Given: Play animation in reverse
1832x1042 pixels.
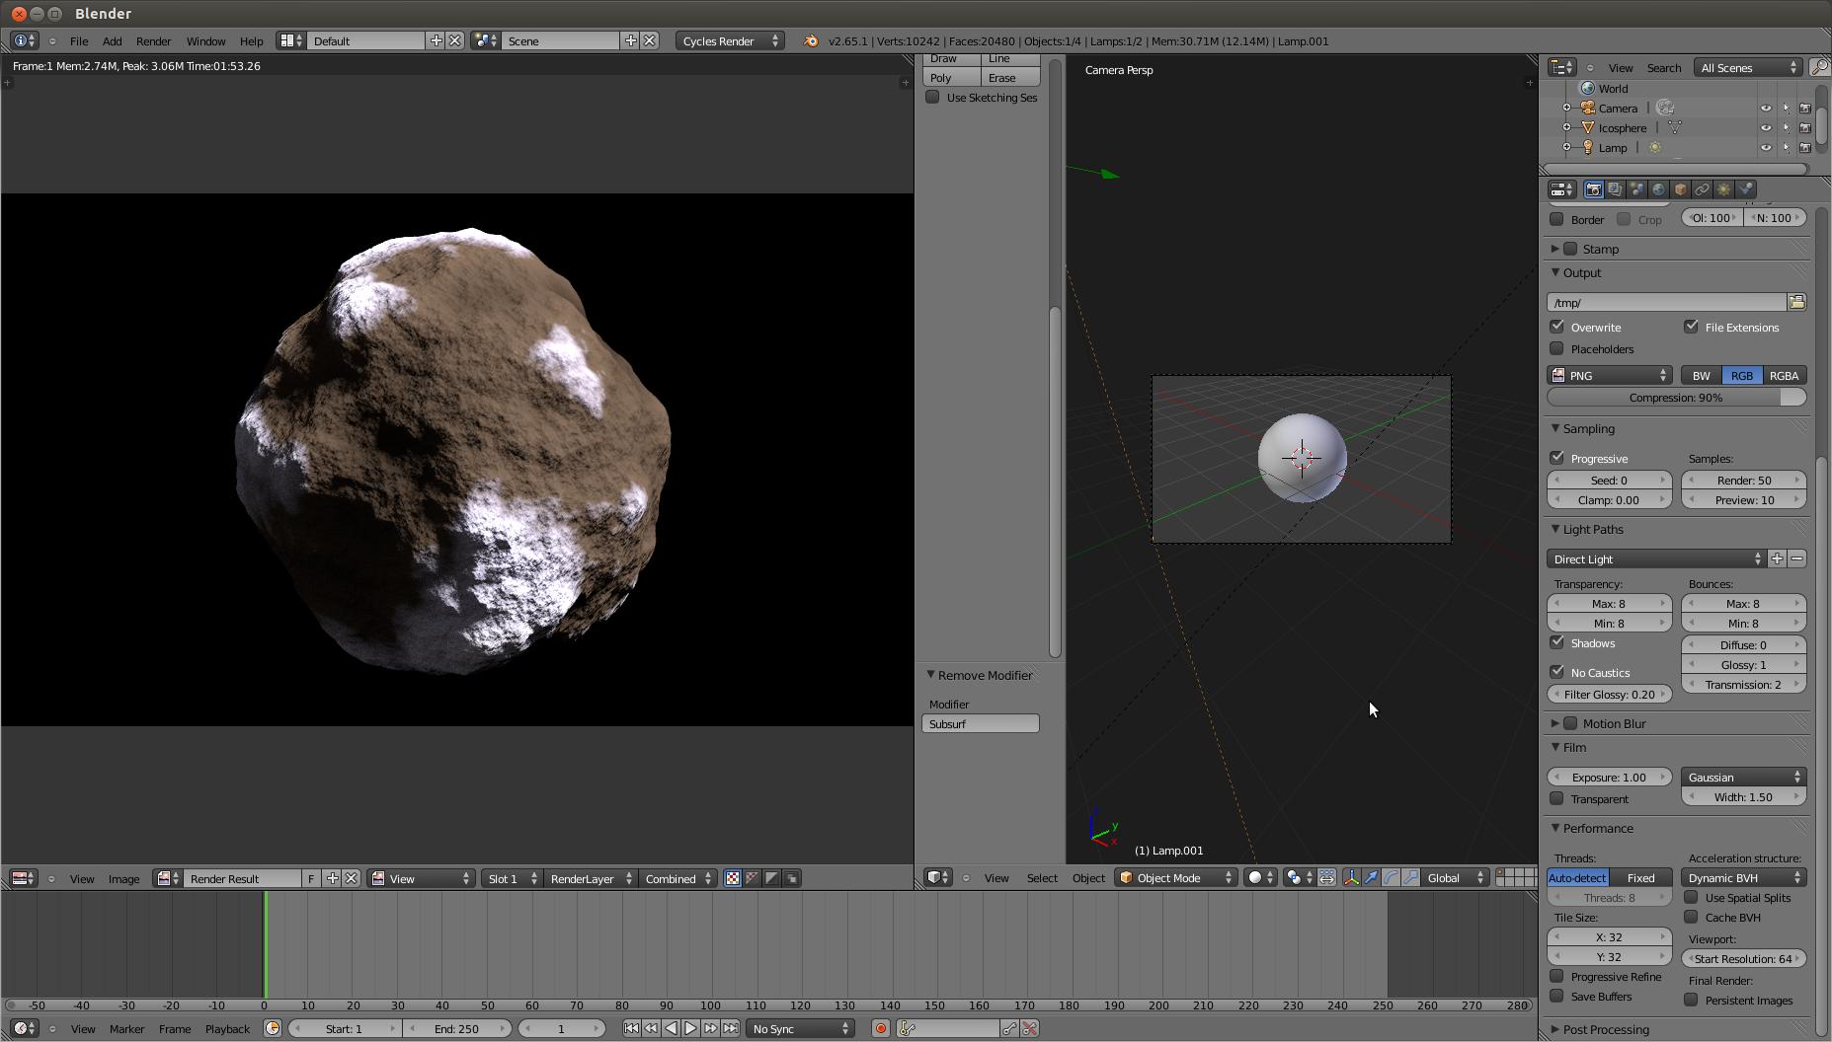Looking at the screenshot, I should (671, 1028).
